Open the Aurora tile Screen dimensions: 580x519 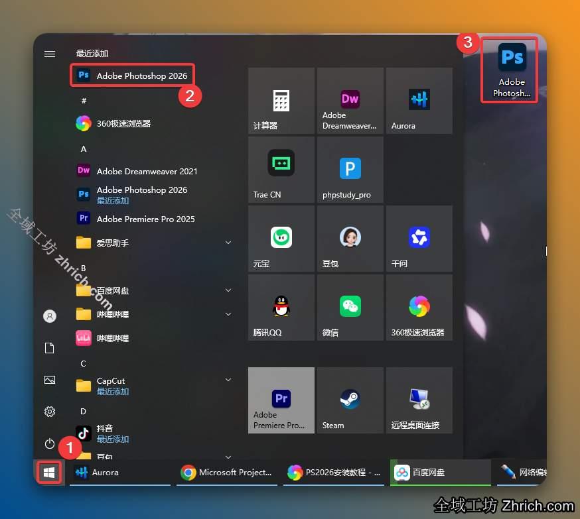419,101
